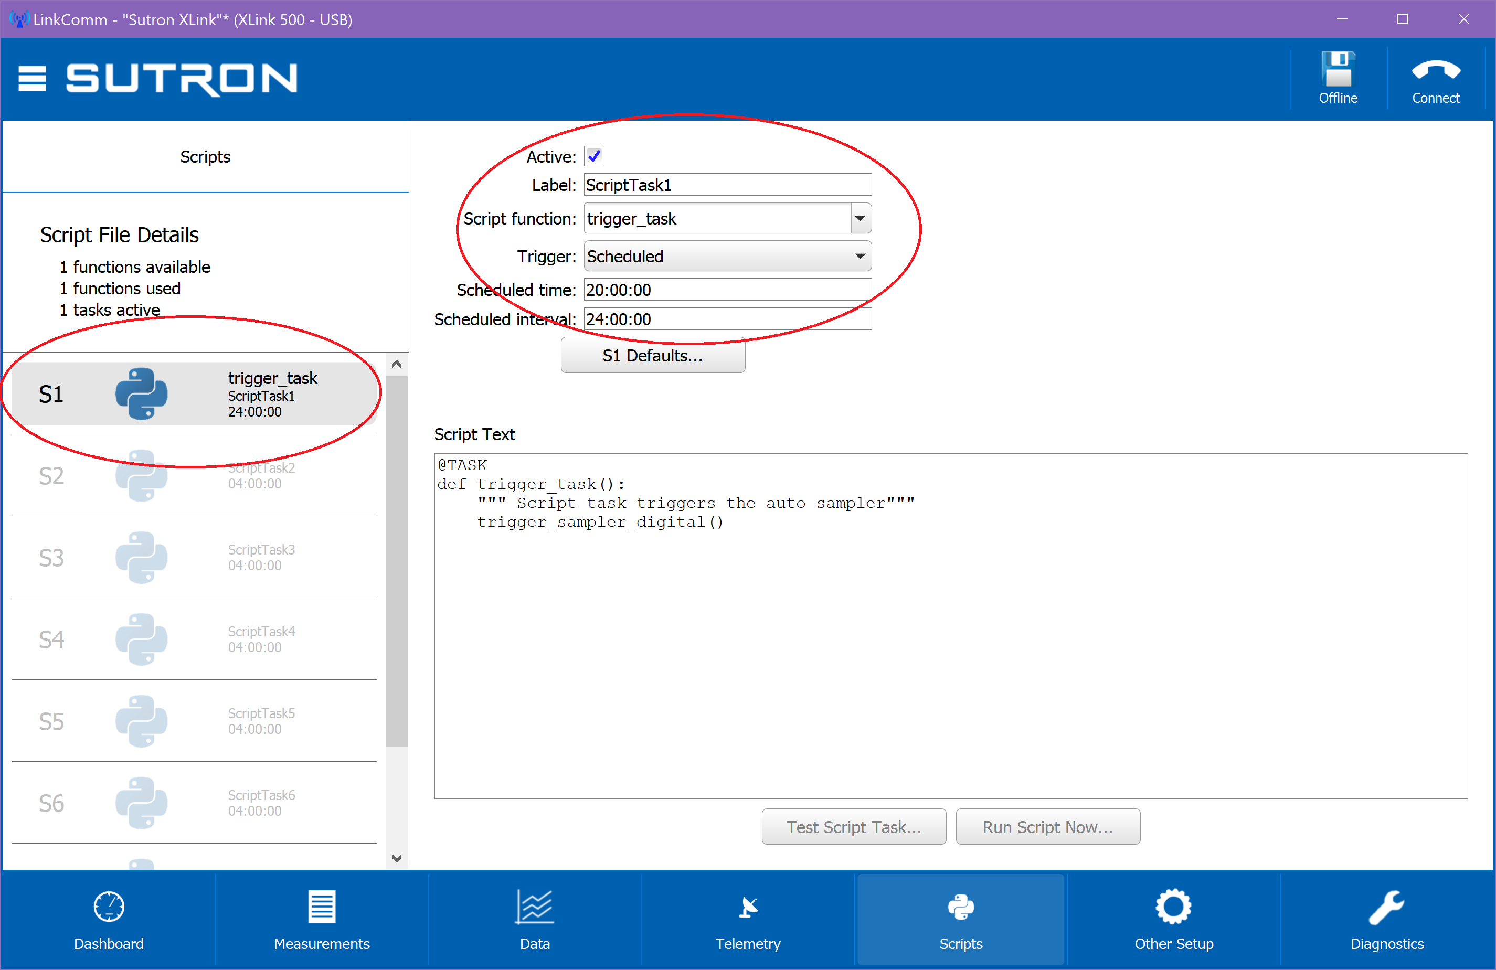Switch to the Measurements tab
Viewport: 1496px width, 970px height.
coord(321,919)
